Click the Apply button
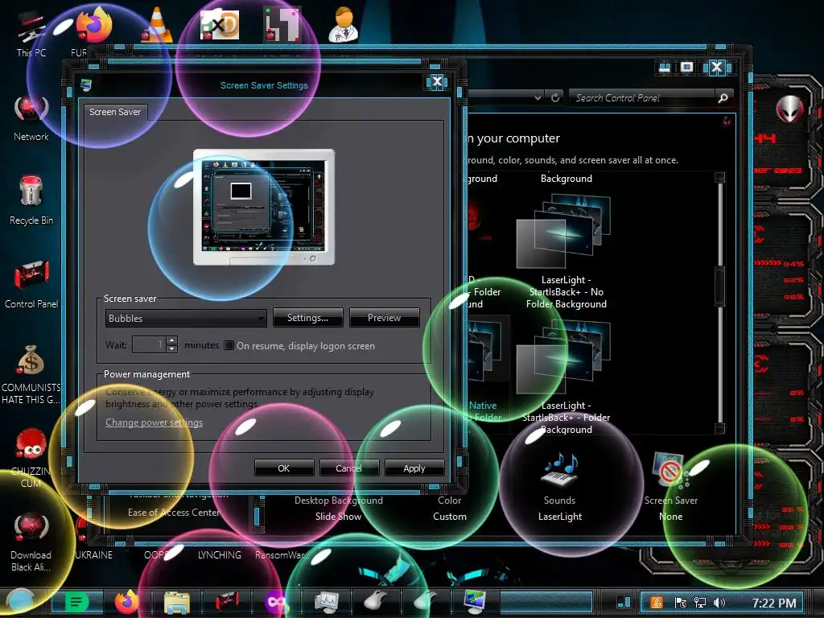 coord(414,468)
